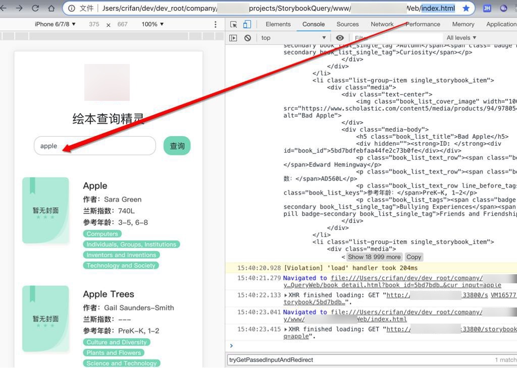517x368 pixels.
Task: Clear console with the ban icon
Action: coord(247,38)
